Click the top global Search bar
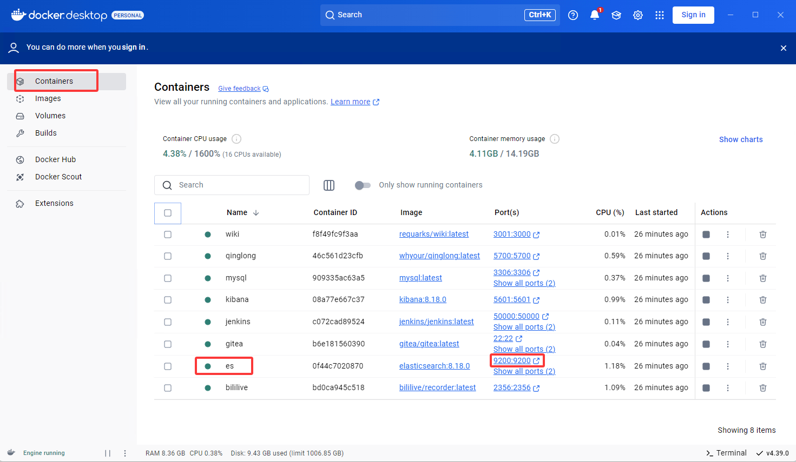 coord(440,15)
